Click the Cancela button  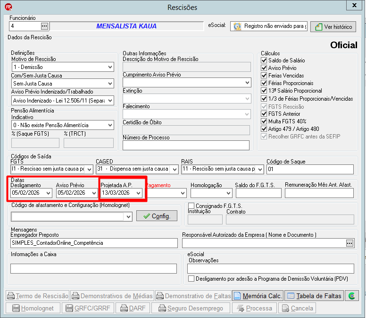297,308
